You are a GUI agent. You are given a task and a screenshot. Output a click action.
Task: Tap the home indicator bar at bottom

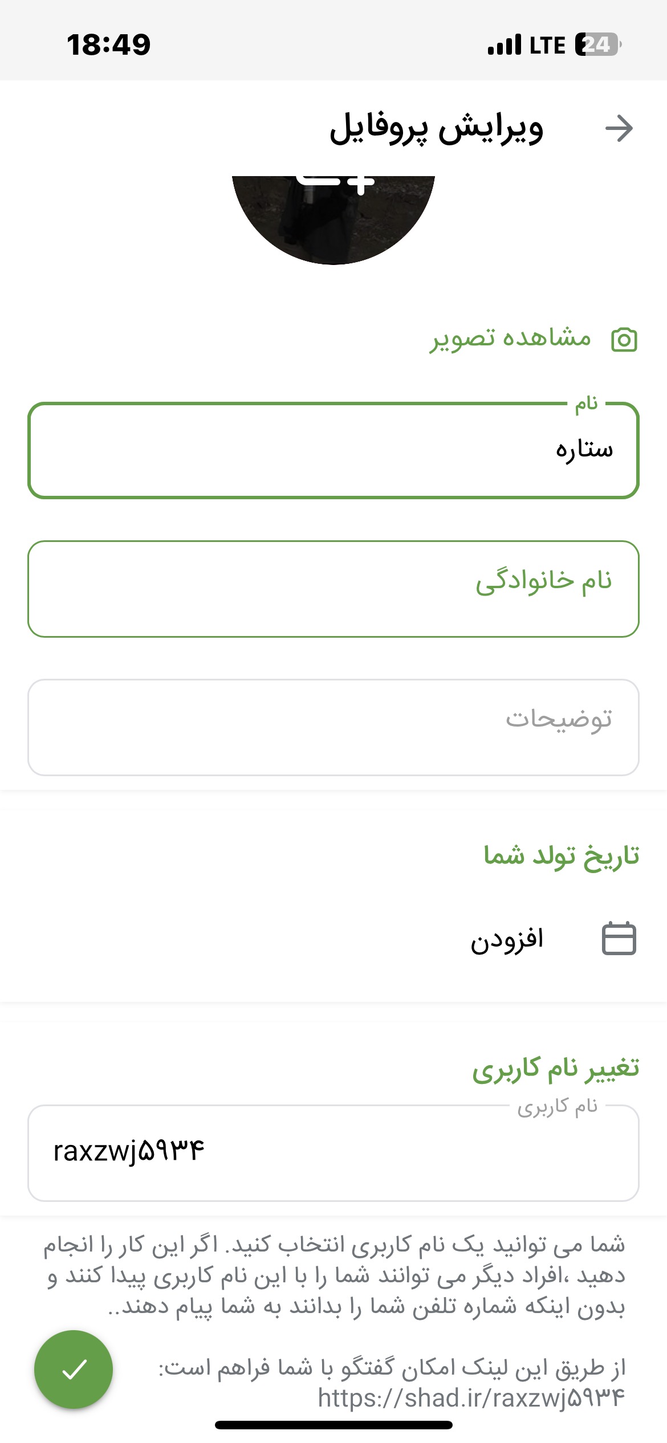click(333, 1425)
